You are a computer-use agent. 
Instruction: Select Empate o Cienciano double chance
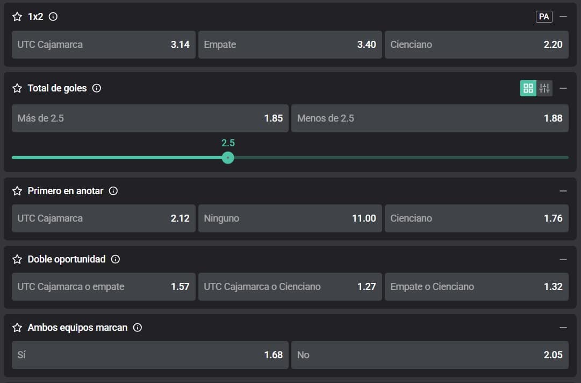click(476, 287)
